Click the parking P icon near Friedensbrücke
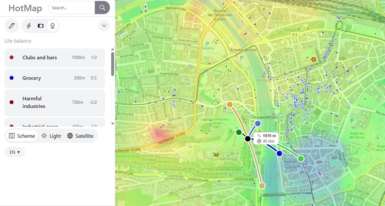385x206 pixels. [242, 58]
